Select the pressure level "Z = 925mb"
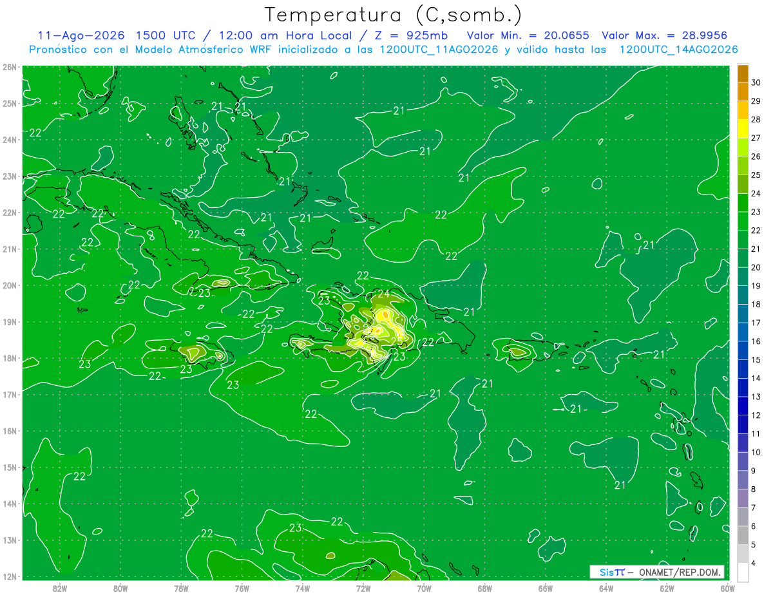 [411, 35]
